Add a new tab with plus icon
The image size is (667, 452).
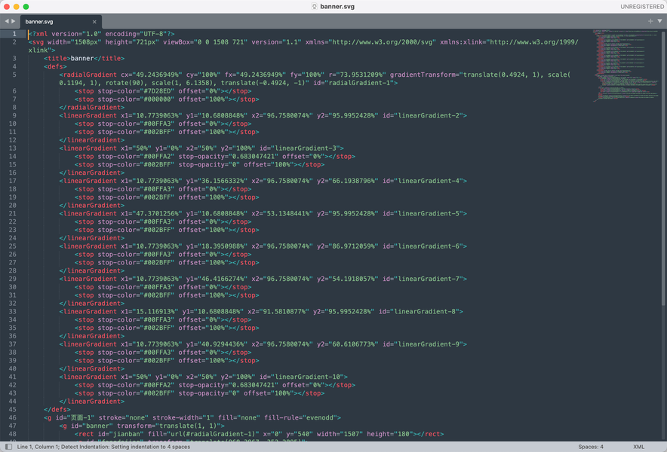tap(650, 21)
